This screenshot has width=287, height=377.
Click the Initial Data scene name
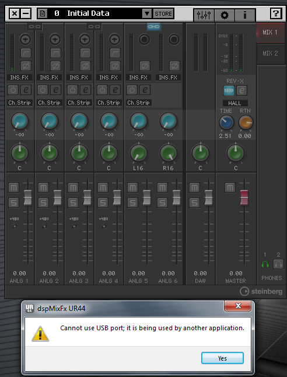pos(88,13)
